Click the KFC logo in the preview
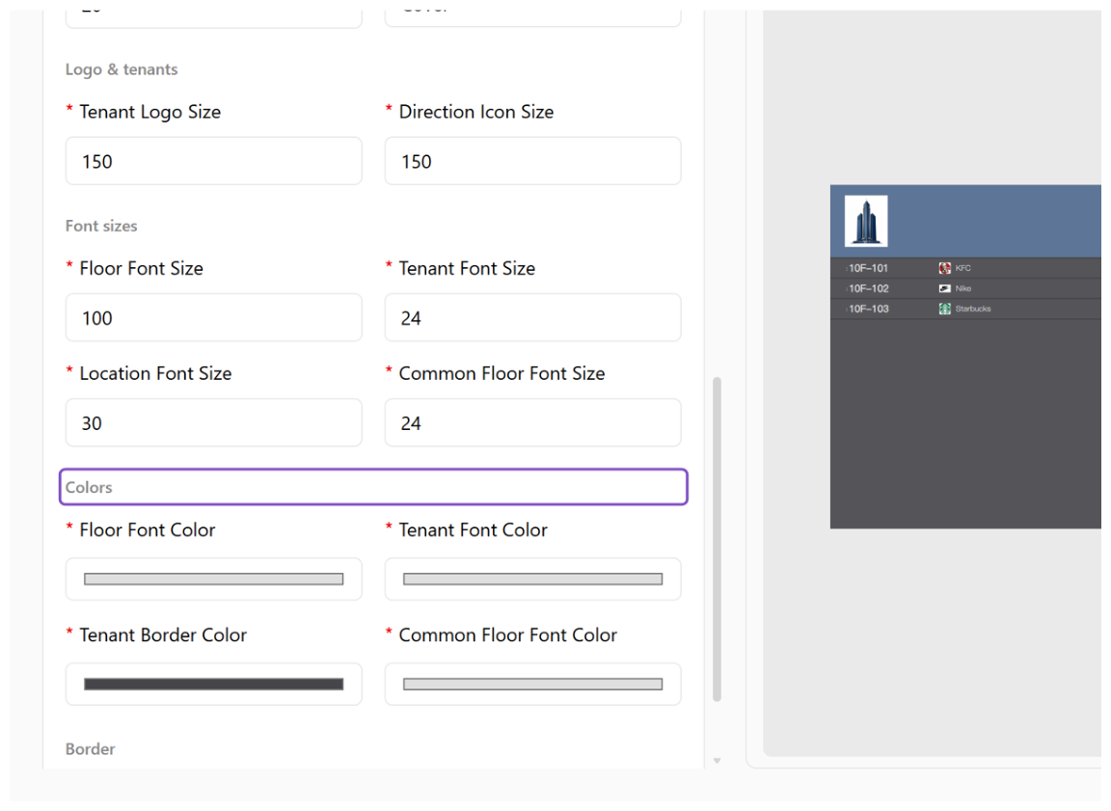The width and height of the screenshot is (1111, 811). (x=944, y=268)
